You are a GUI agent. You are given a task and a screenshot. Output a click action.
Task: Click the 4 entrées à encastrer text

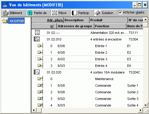pos(106,39)
